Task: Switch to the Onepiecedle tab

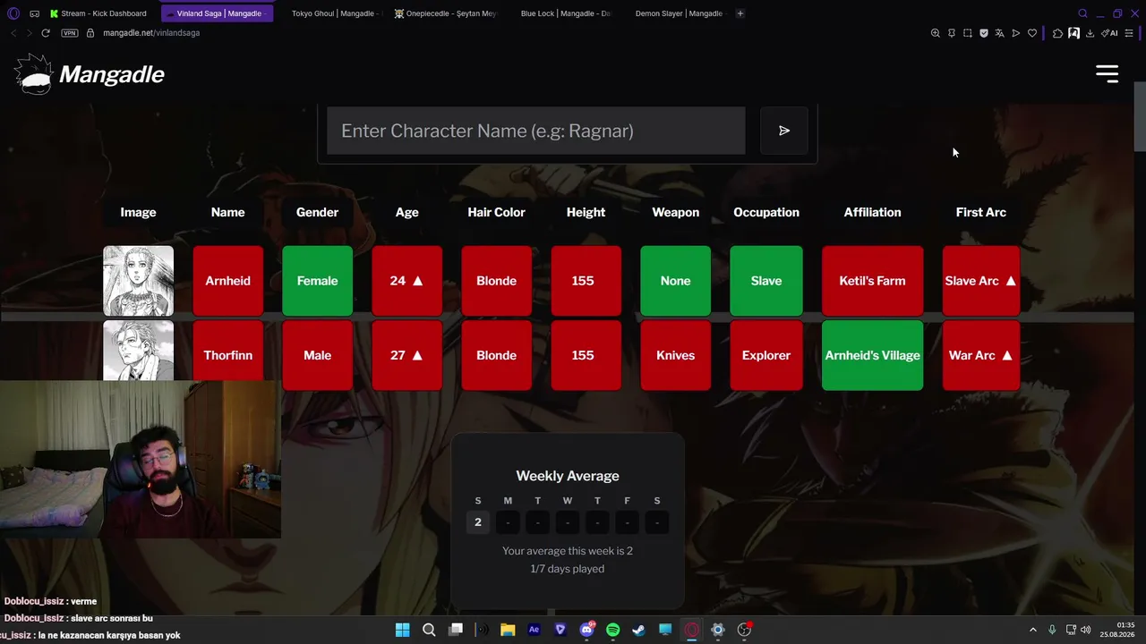Action: [x=445, y=13]
